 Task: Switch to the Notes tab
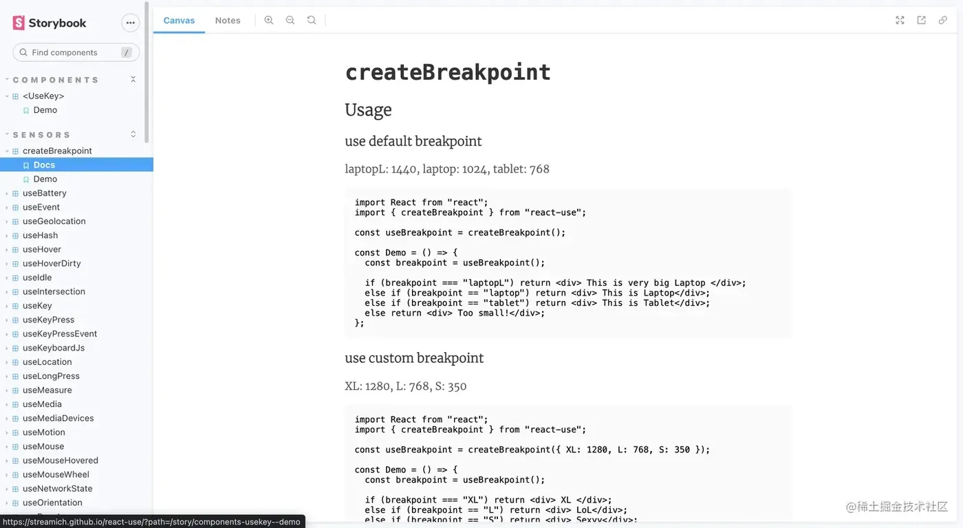[228, 20]
